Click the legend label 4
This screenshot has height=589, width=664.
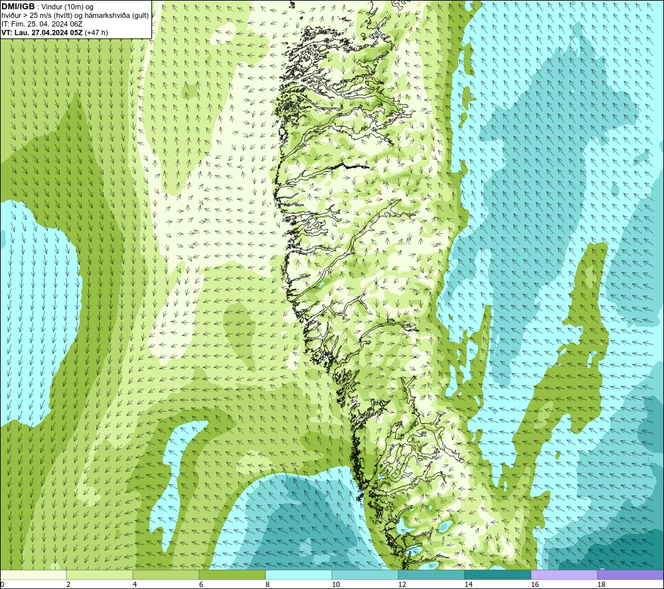click(x=135, y=585)
